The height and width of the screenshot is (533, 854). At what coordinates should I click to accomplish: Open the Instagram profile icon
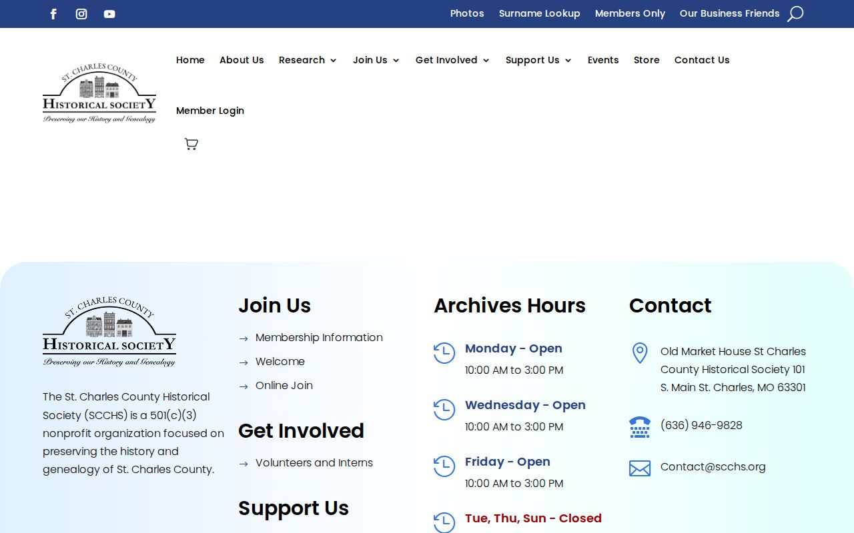(x=81, y=14)
